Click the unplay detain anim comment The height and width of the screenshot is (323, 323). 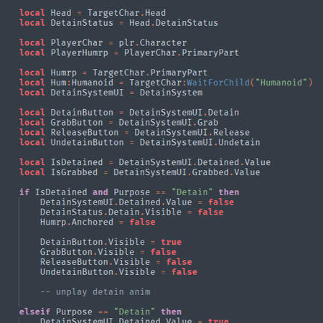95,292
